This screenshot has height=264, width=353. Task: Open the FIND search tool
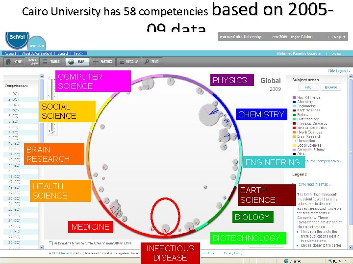151,62
